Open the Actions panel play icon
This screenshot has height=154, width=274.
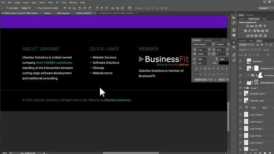tap(234, 18)
